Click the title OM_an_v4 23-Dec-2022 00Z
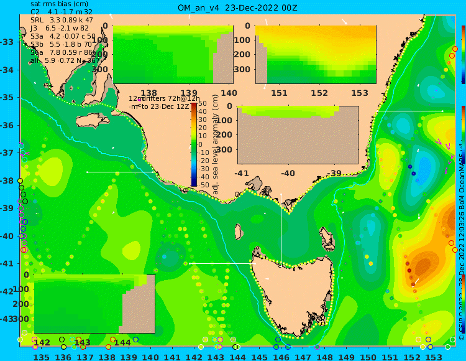This screenshot has height=361, width=466. pyautogui.click(x=237, y=7)
